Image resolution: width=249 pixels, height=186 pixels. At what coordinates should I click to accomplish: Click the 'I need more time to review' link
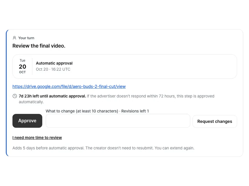pos(37,138)
